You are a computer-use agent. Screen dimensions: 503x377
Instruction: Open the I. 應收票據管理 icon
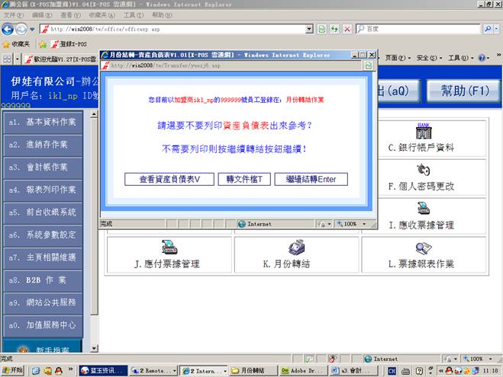(x=423, y=208)
